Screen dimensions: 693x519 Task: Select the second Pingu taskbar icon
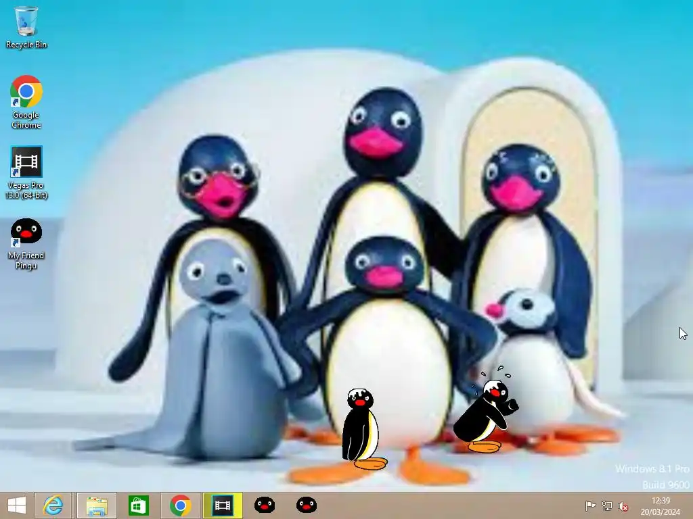coord(307,505)
